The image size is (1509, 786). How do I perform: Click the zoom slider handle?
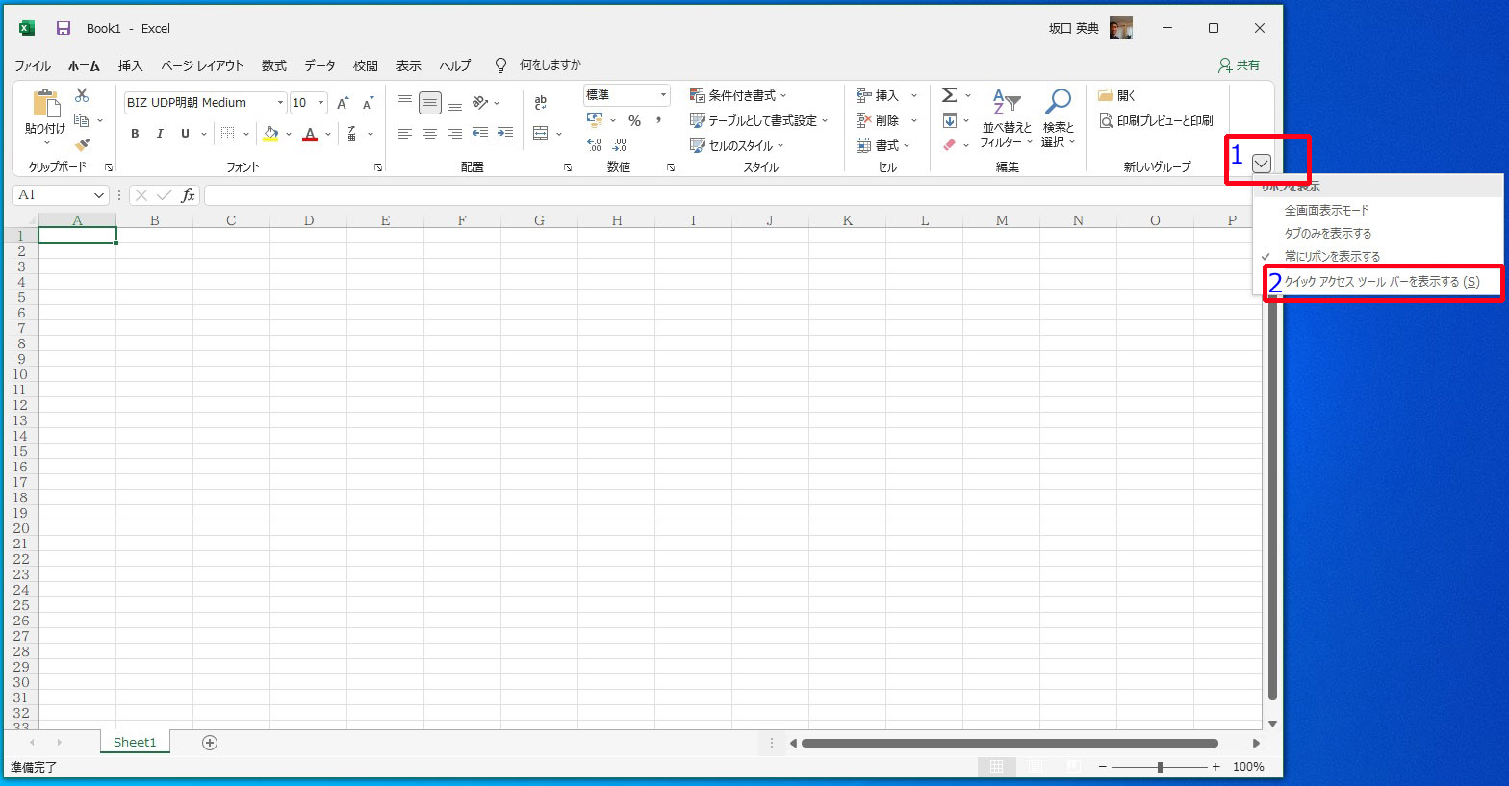pos(1160,767)
